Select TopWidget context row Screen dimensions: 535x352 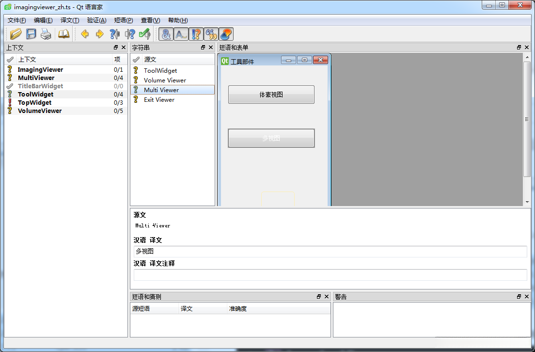tap(65, 102)
